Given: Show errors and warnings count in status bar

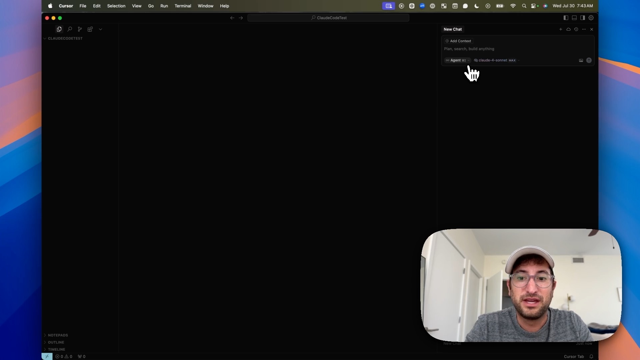Looking at the screenshot, I should click(x=64, y=356).
